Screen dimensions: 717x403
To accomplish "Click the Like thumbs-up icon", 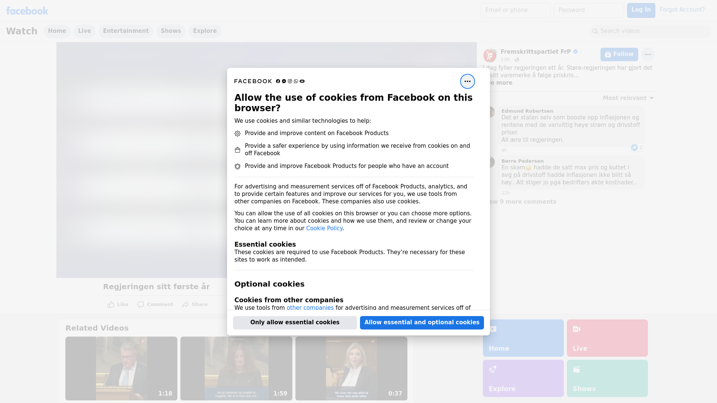I will tap(111, 304).
